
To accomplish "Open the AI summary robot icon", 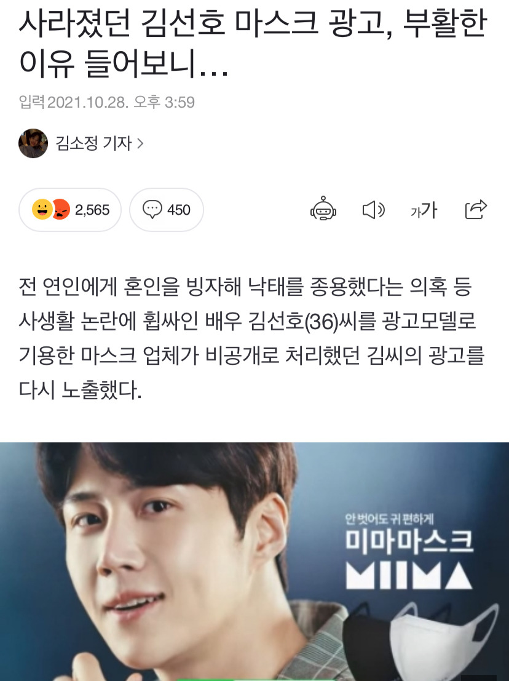I will pos(323,209).
